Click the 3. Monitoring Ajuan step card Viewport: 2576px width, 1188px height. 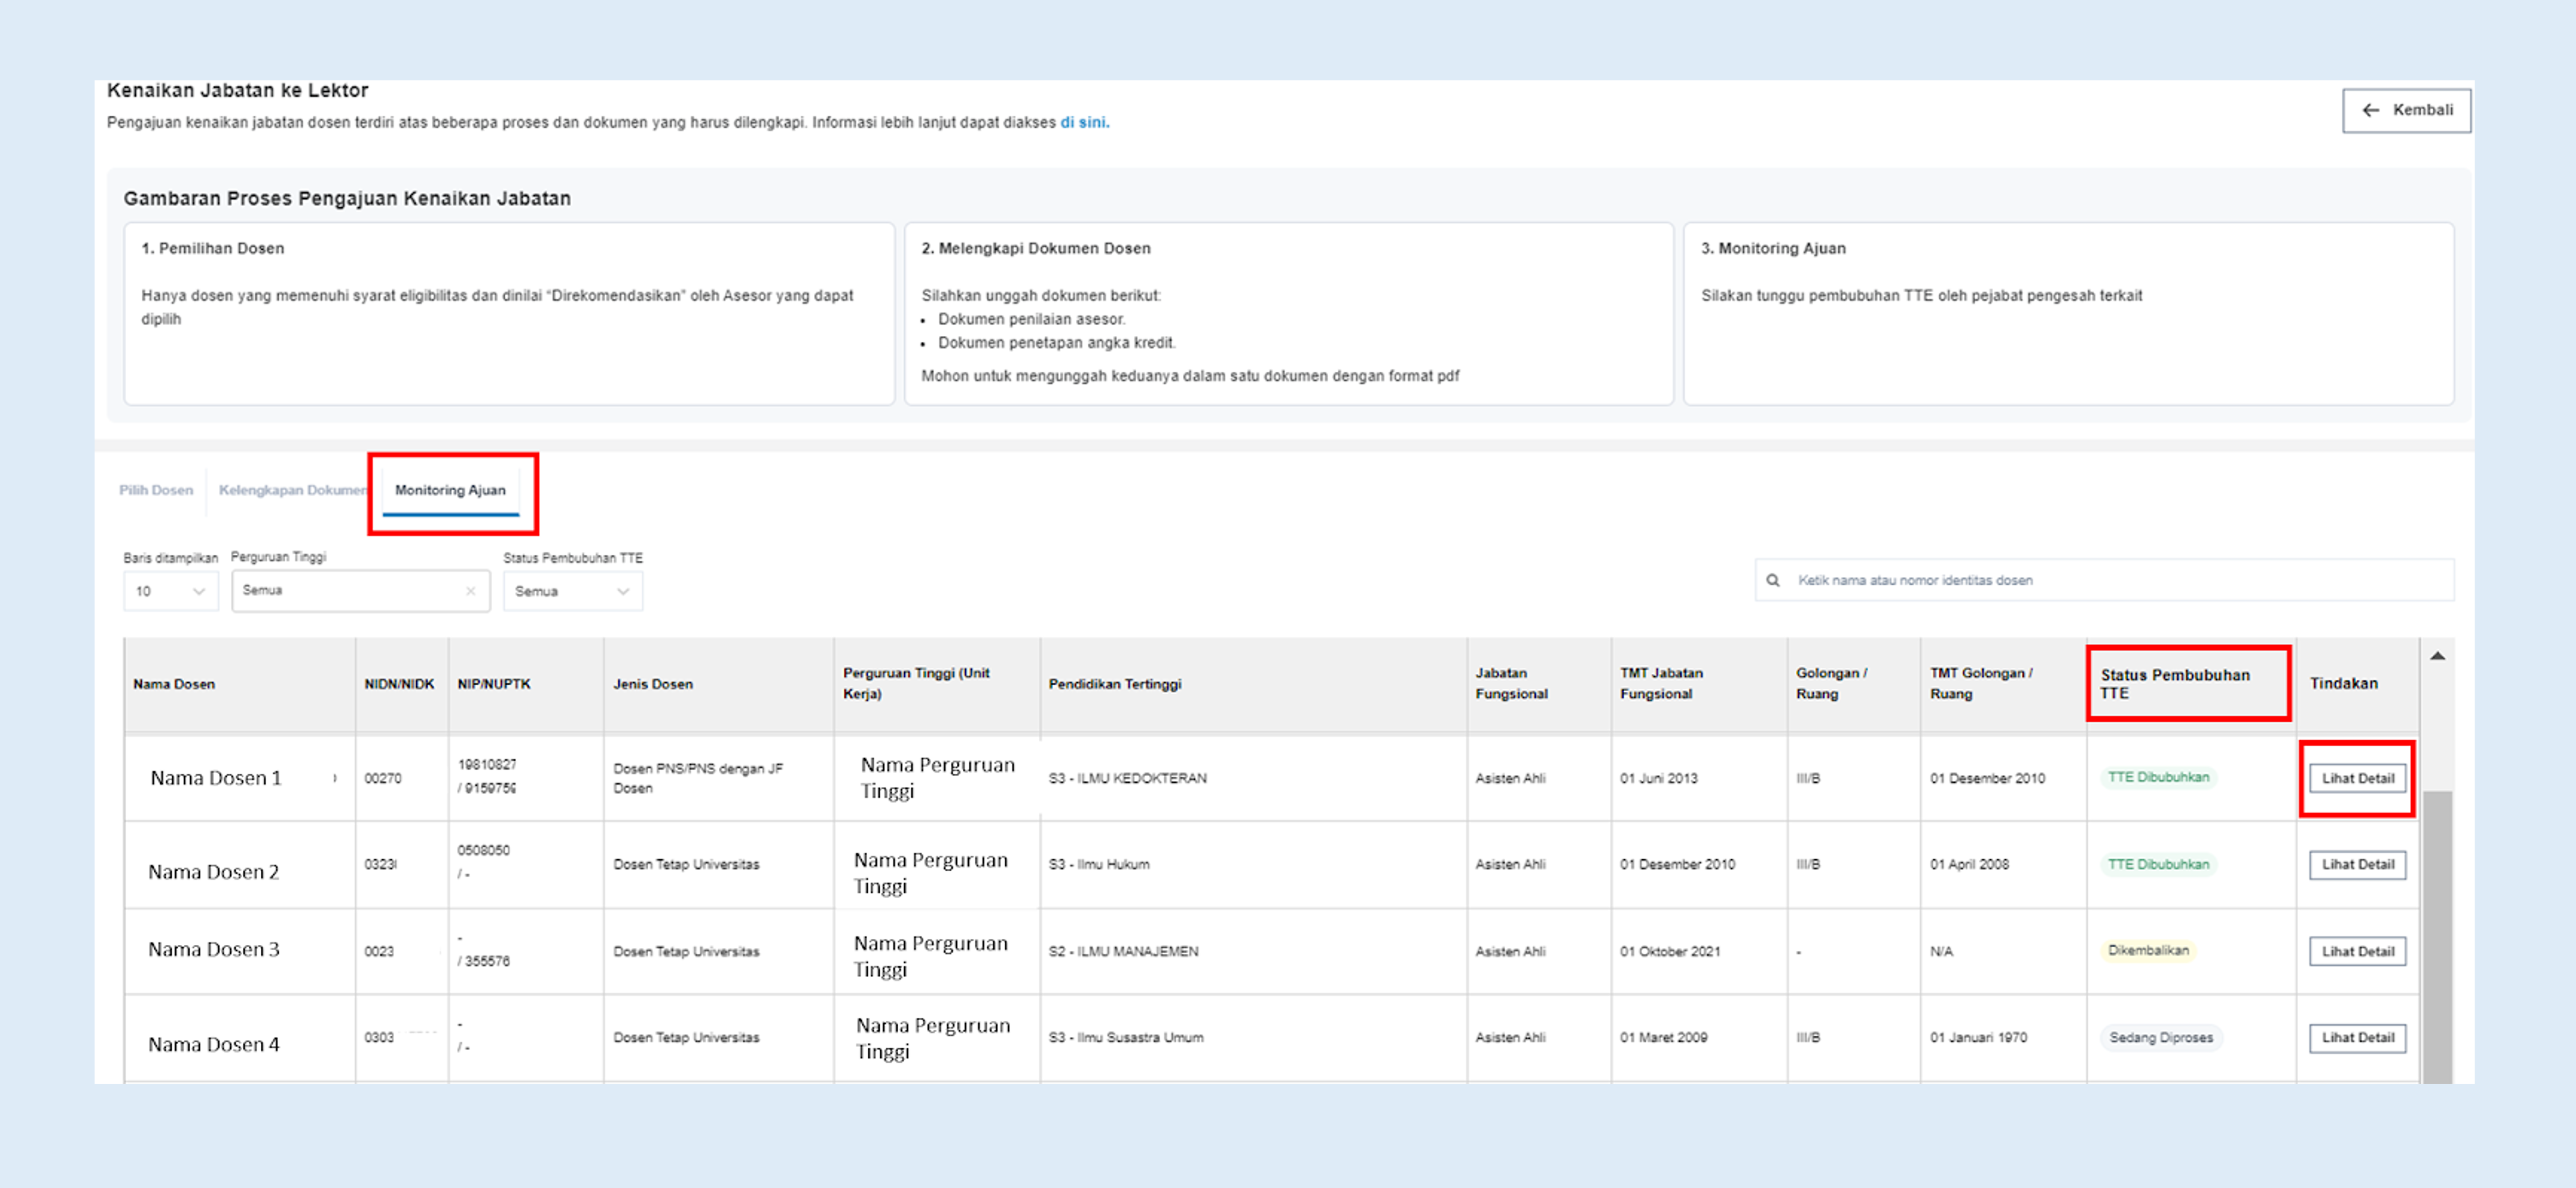pyautogui.click(x=2068, y=313)
